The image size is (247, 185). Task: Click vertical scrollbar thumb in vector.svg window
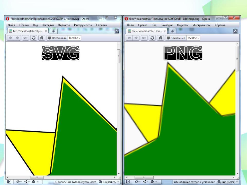click(119, 56)
